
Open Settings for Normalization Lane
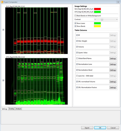click(x=113, y=64)
